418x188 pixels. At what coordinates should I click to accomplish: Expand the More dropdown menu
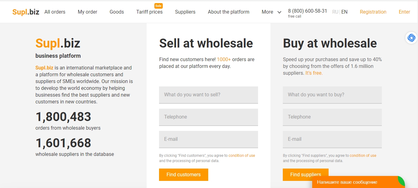tap(271, 12)
